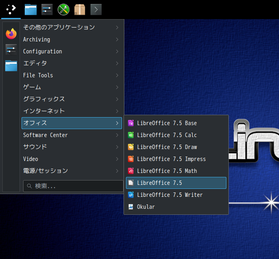
Task: Expand the Software Center submenu arrow
Action: click(x=117, y=135)
